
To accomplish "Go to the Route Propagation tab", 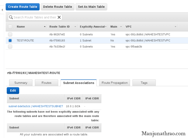I will tap(115, 83).
